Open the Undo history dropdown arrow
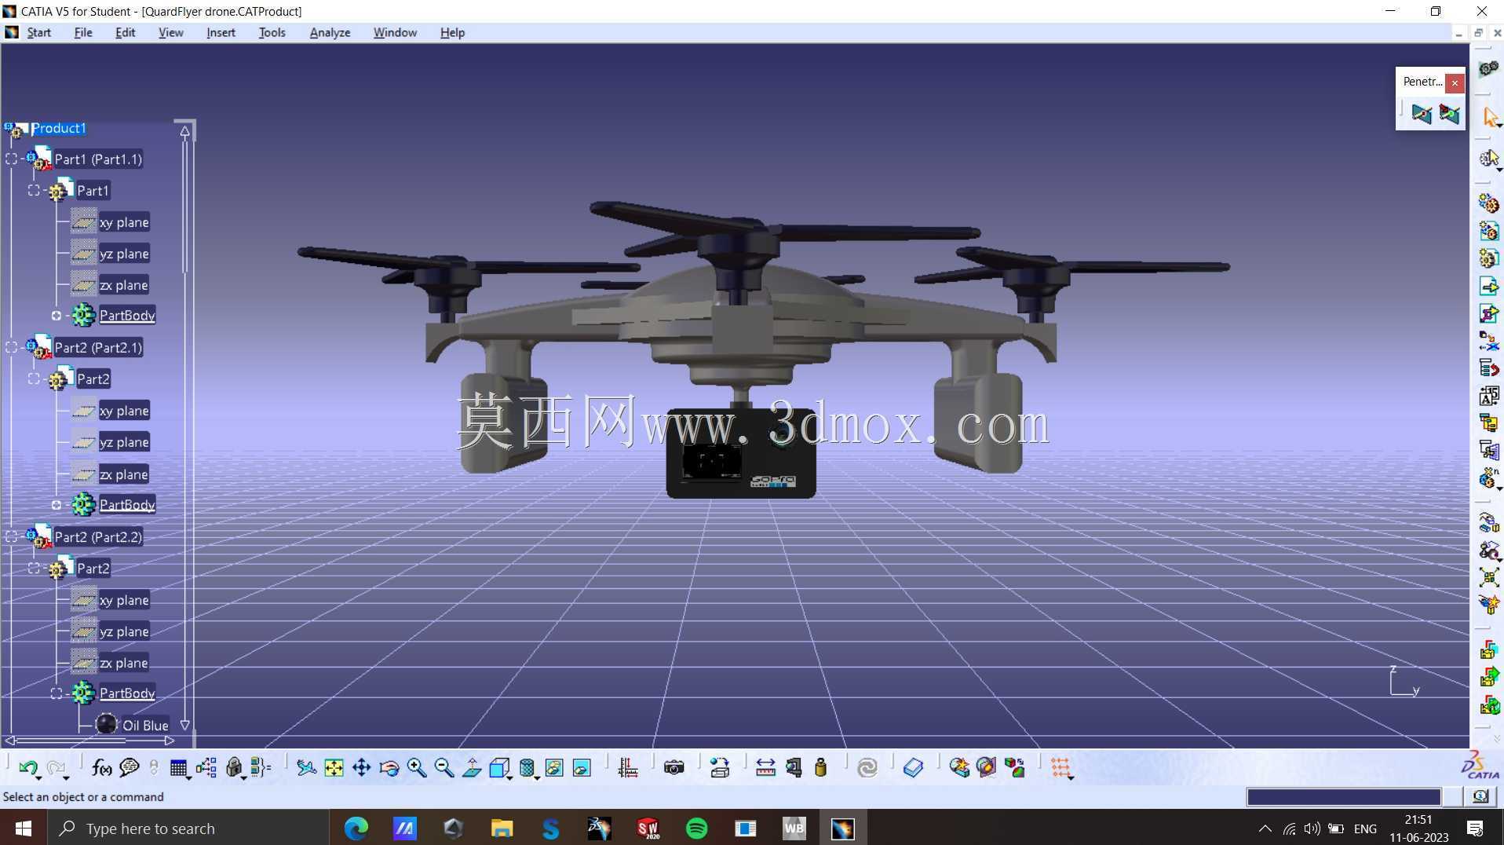The image size is (1504, 845). click(x=38, y=777)
